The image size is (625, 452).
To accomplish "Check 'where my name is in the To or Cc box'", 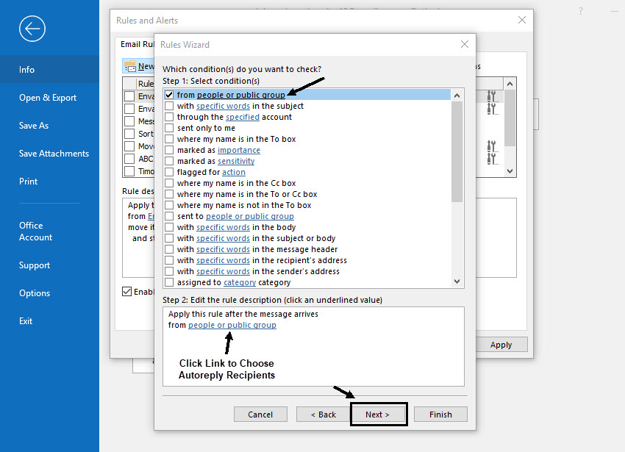I will click(169, 194).
